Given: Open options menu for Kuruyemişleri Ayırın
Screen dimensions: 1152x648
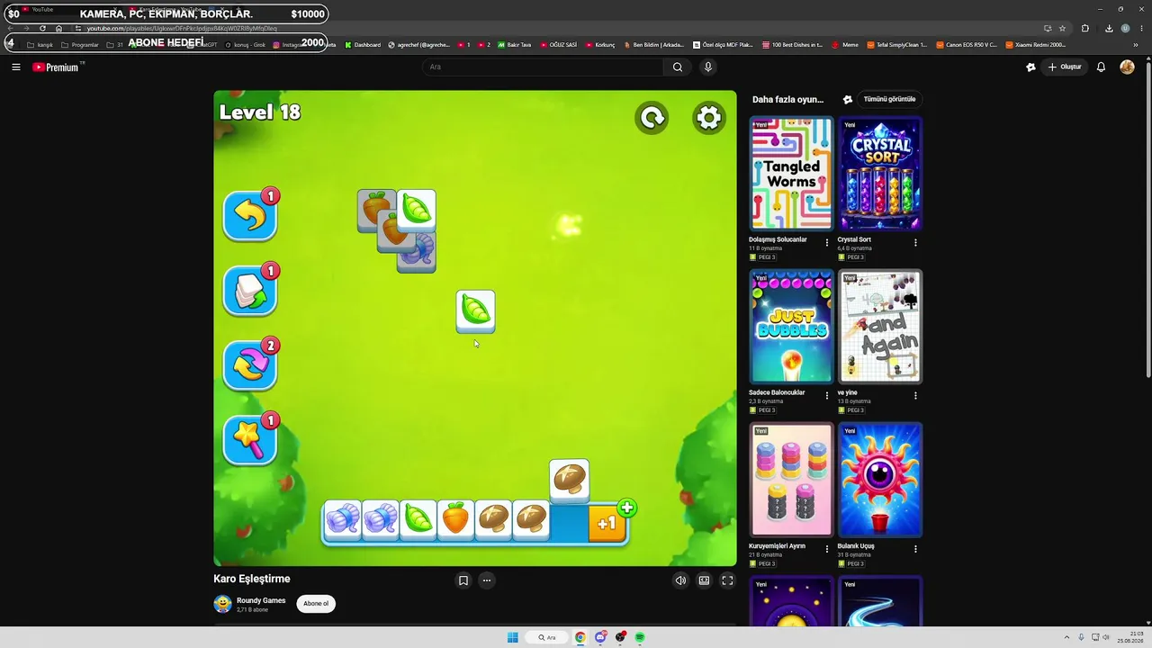Looking at the screenshot, I should (x=827, y=549).
